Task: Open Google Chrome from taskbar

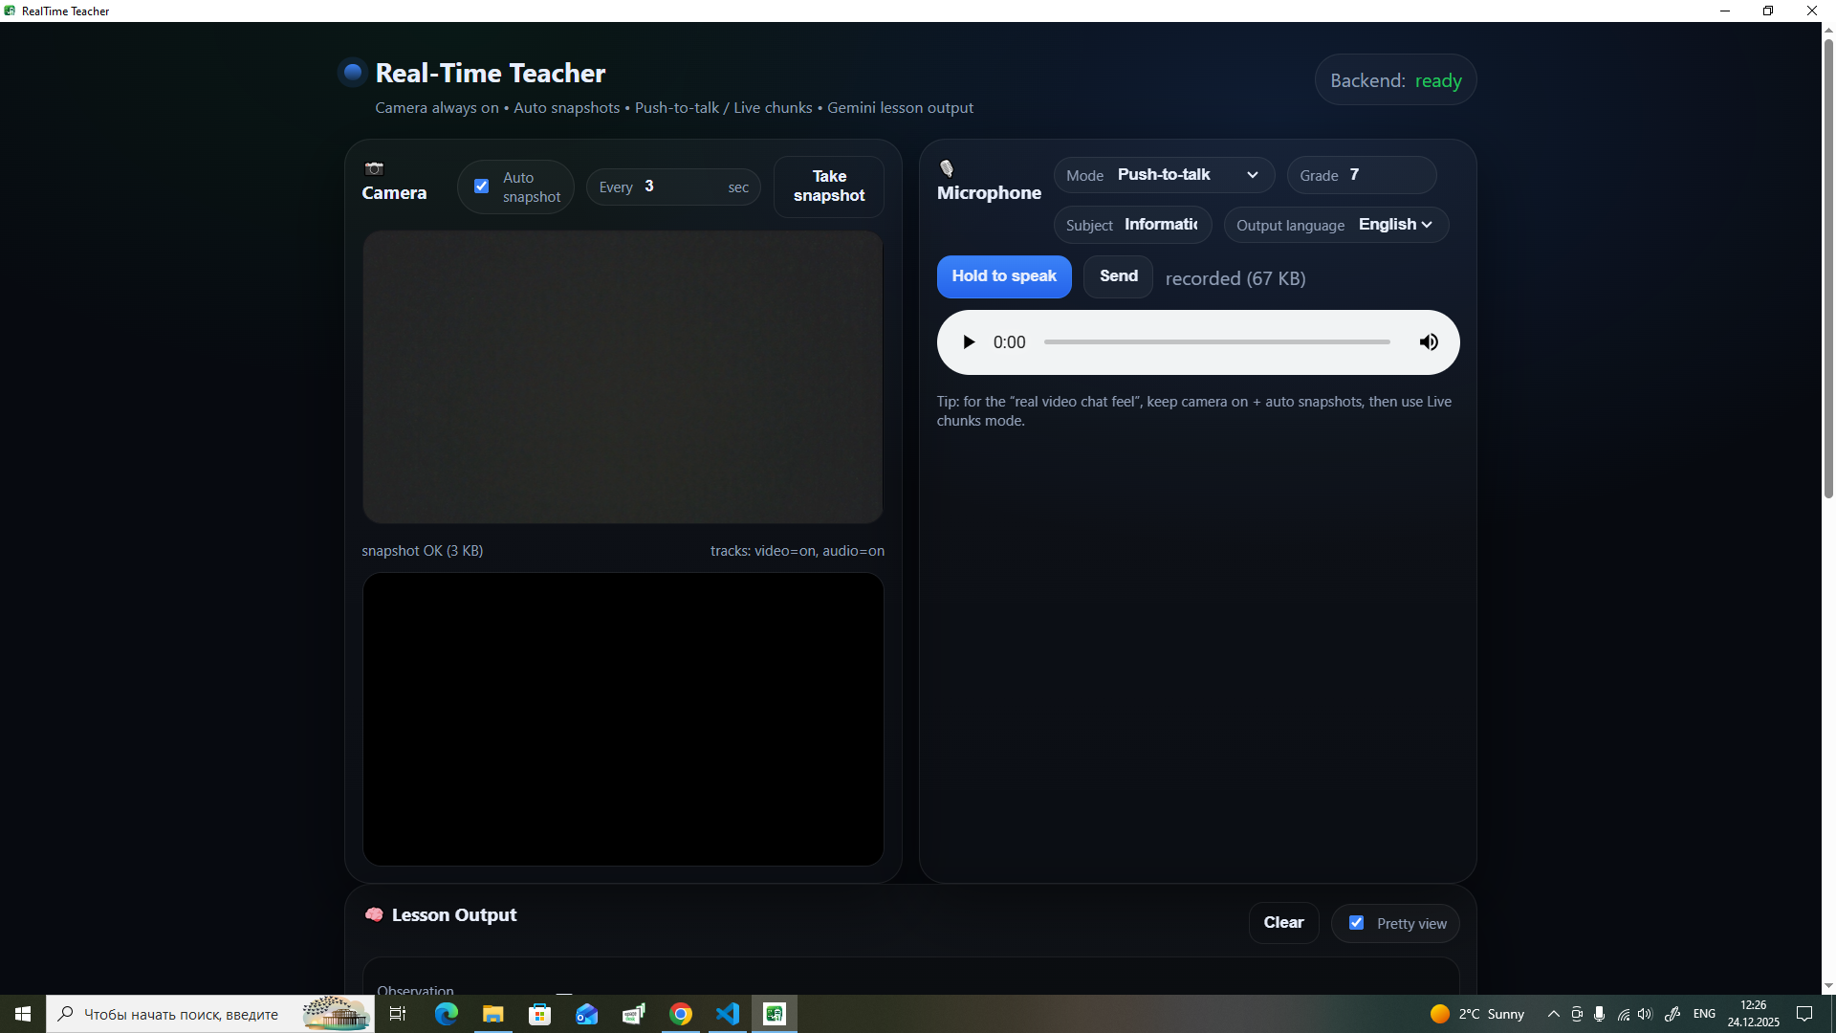Action: [681, 1014]
